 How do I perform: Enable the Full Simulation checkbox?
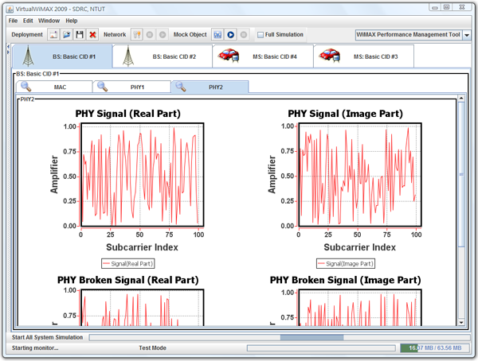tap(261, 35)
